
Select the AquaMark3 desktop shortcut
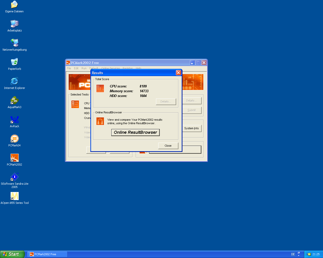(x=14, y=103)
